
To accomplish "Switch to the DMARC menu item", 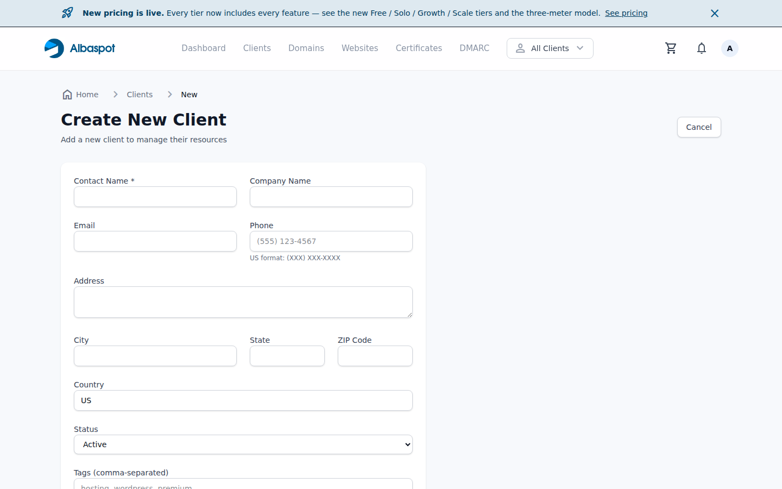I will tap(474, 48).
